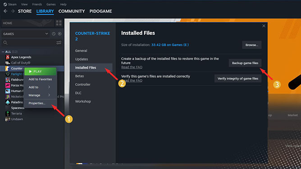The height and width of the screenshot is (169, 301).
Task: Open the Workshop properties section
Action: click(x=83, y=102)
